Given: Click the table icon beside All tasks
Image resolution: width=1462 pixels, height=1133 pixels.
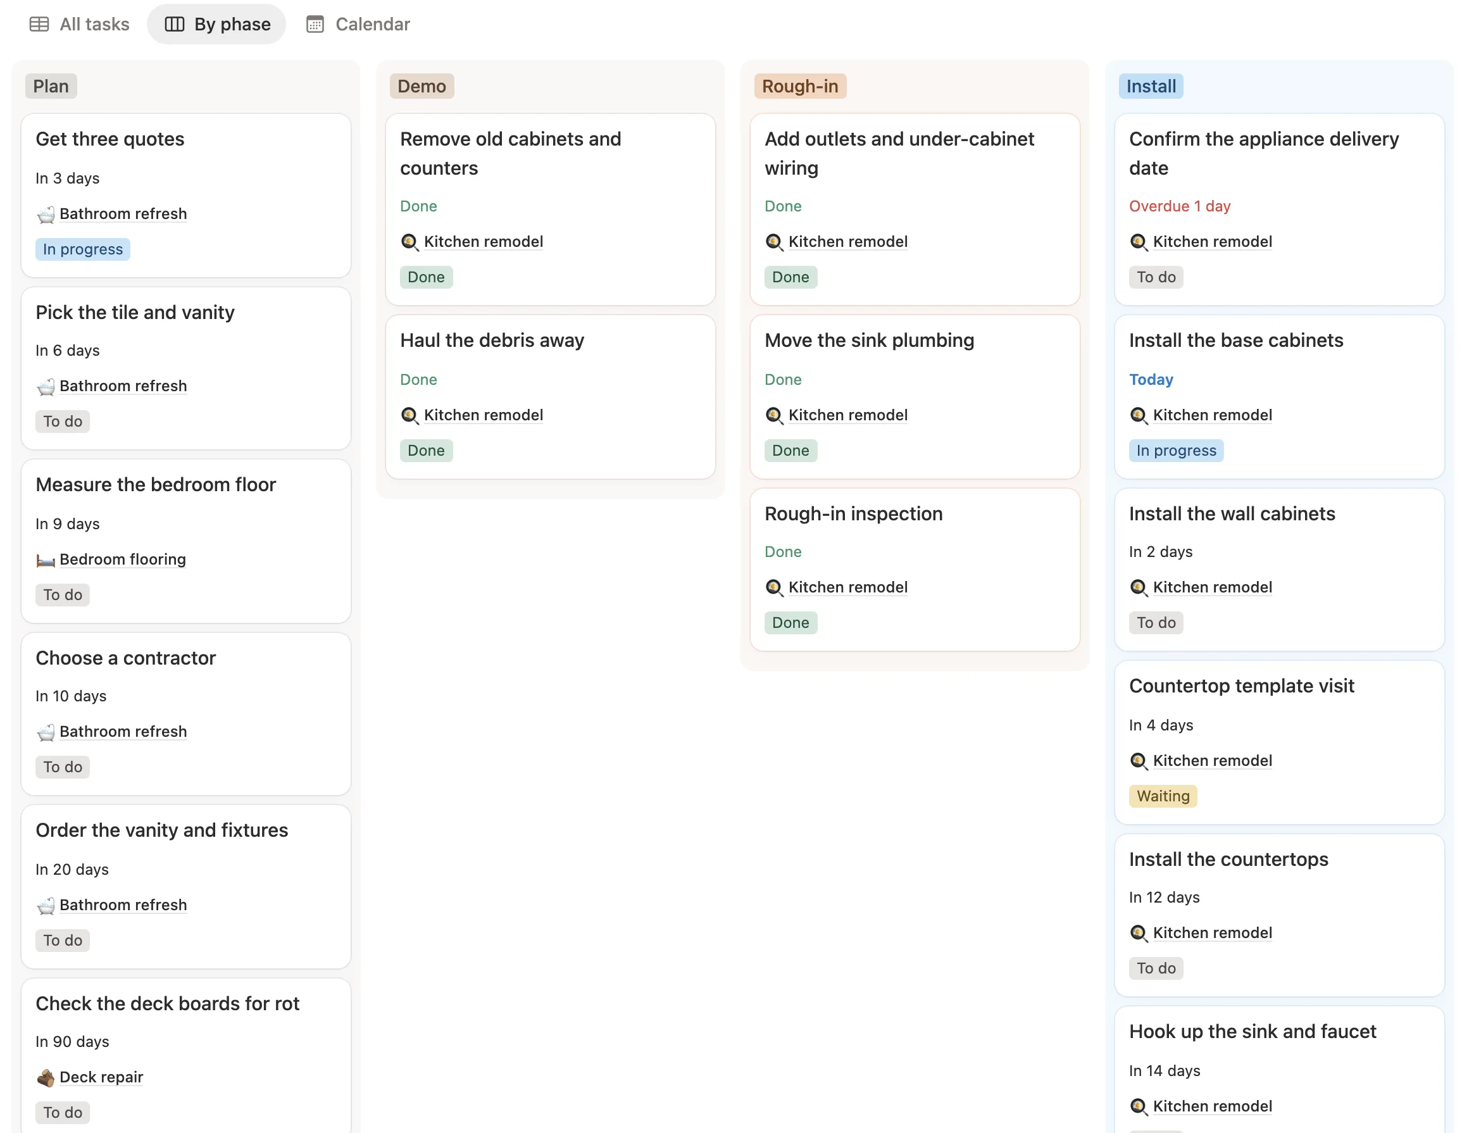Looking at the screenshot, I should [x=39, y=24].
